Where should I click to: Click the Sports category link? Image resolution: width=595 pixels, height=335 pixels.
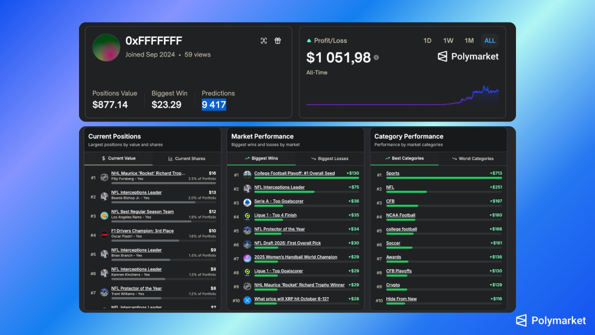[x=393, y=173]
